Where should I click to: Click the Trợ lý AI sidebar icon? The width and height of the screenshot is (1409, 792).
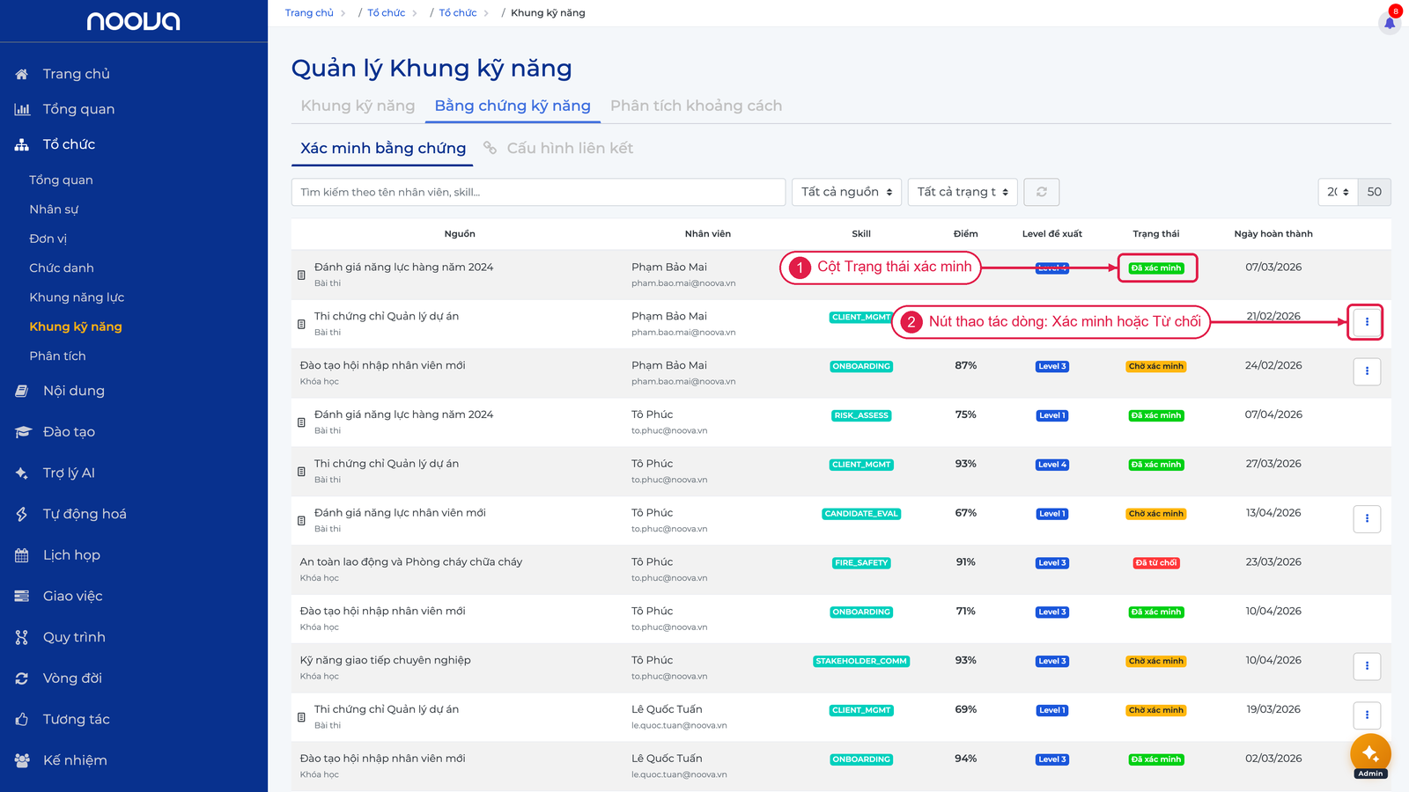[22, 473]
